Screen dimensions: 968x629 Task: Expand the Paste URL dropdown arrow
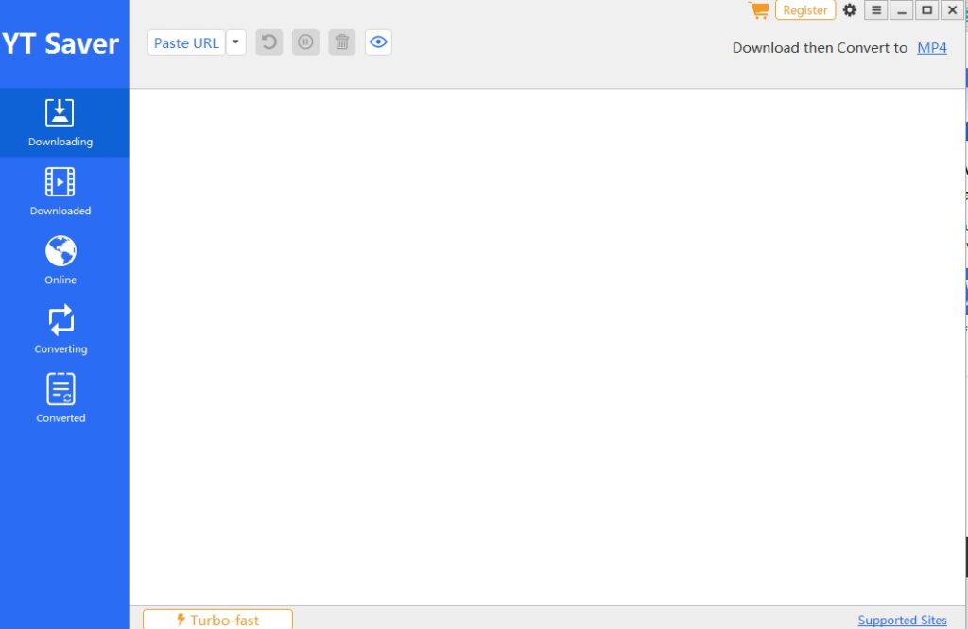point(235,42)
